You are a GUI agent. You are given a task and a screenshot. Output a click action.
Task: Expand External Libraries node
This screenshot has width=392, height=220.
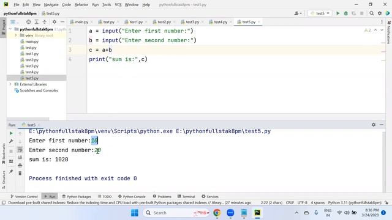[x=10, y=84]
